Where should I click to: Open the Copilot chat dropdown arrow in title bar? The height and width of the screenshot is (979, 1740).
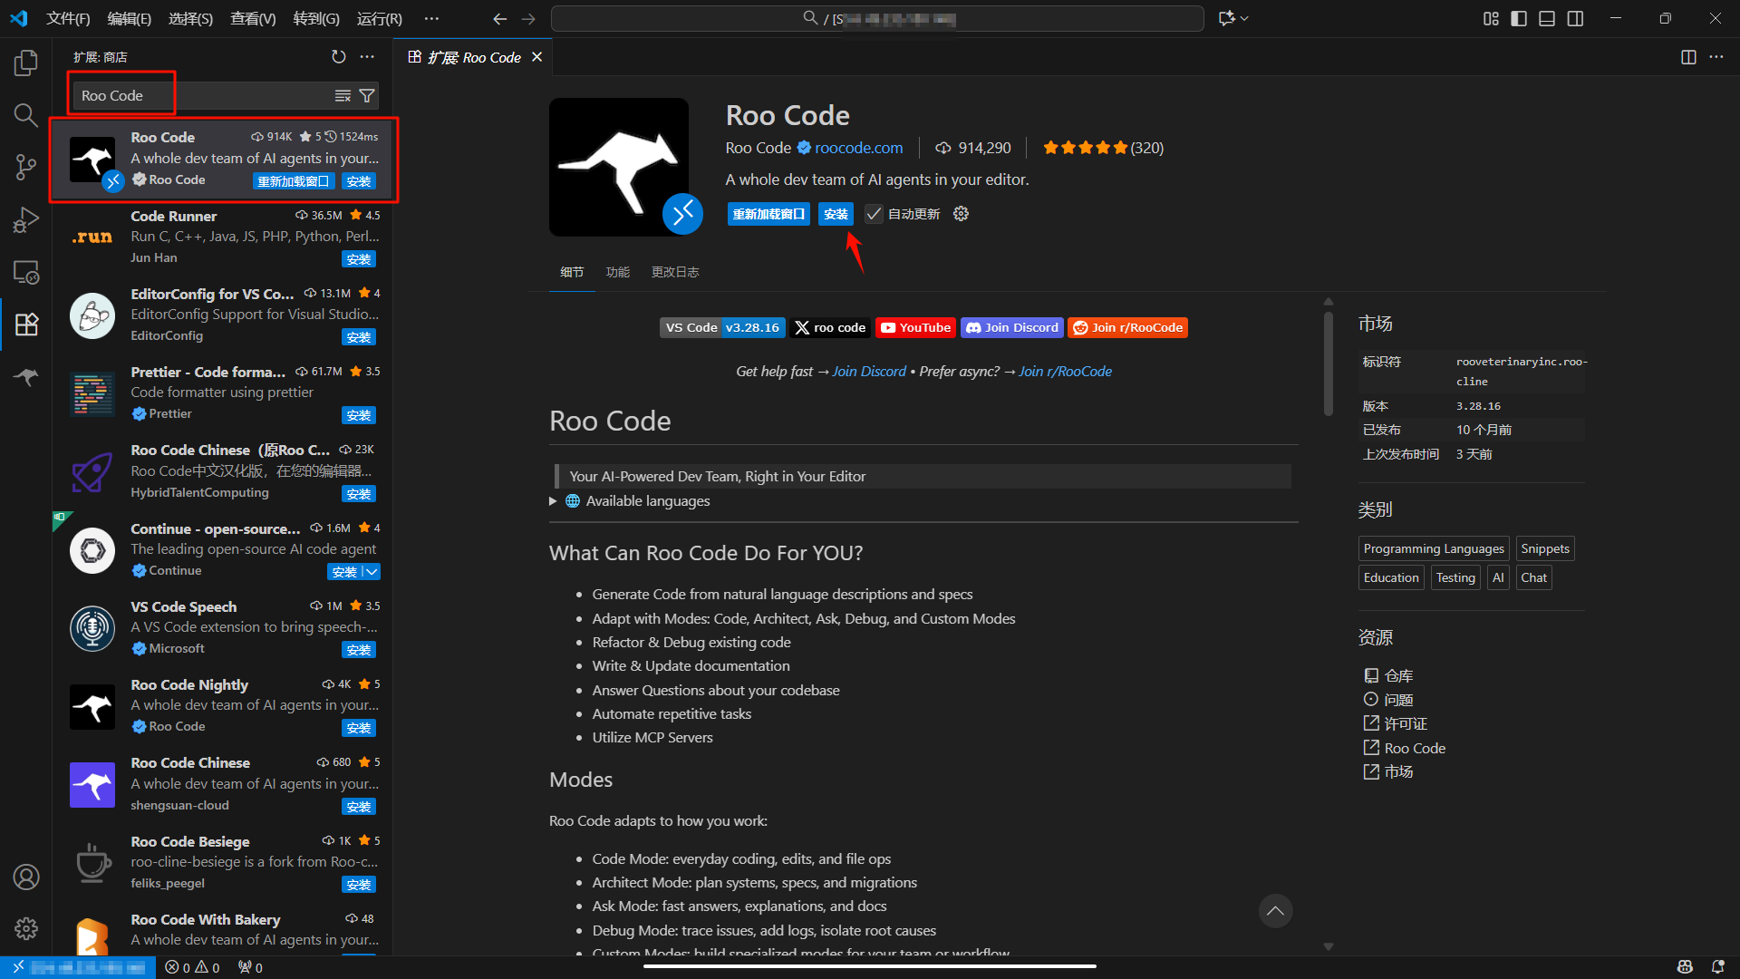(x=1245, y=18)
